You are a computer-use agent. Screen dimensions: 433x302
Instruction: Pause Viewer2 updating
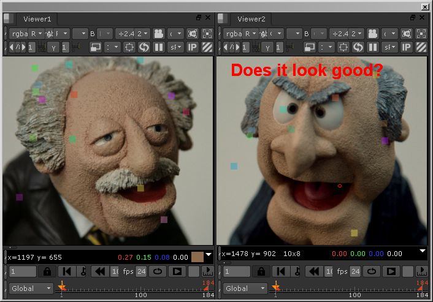click(373, 47)
